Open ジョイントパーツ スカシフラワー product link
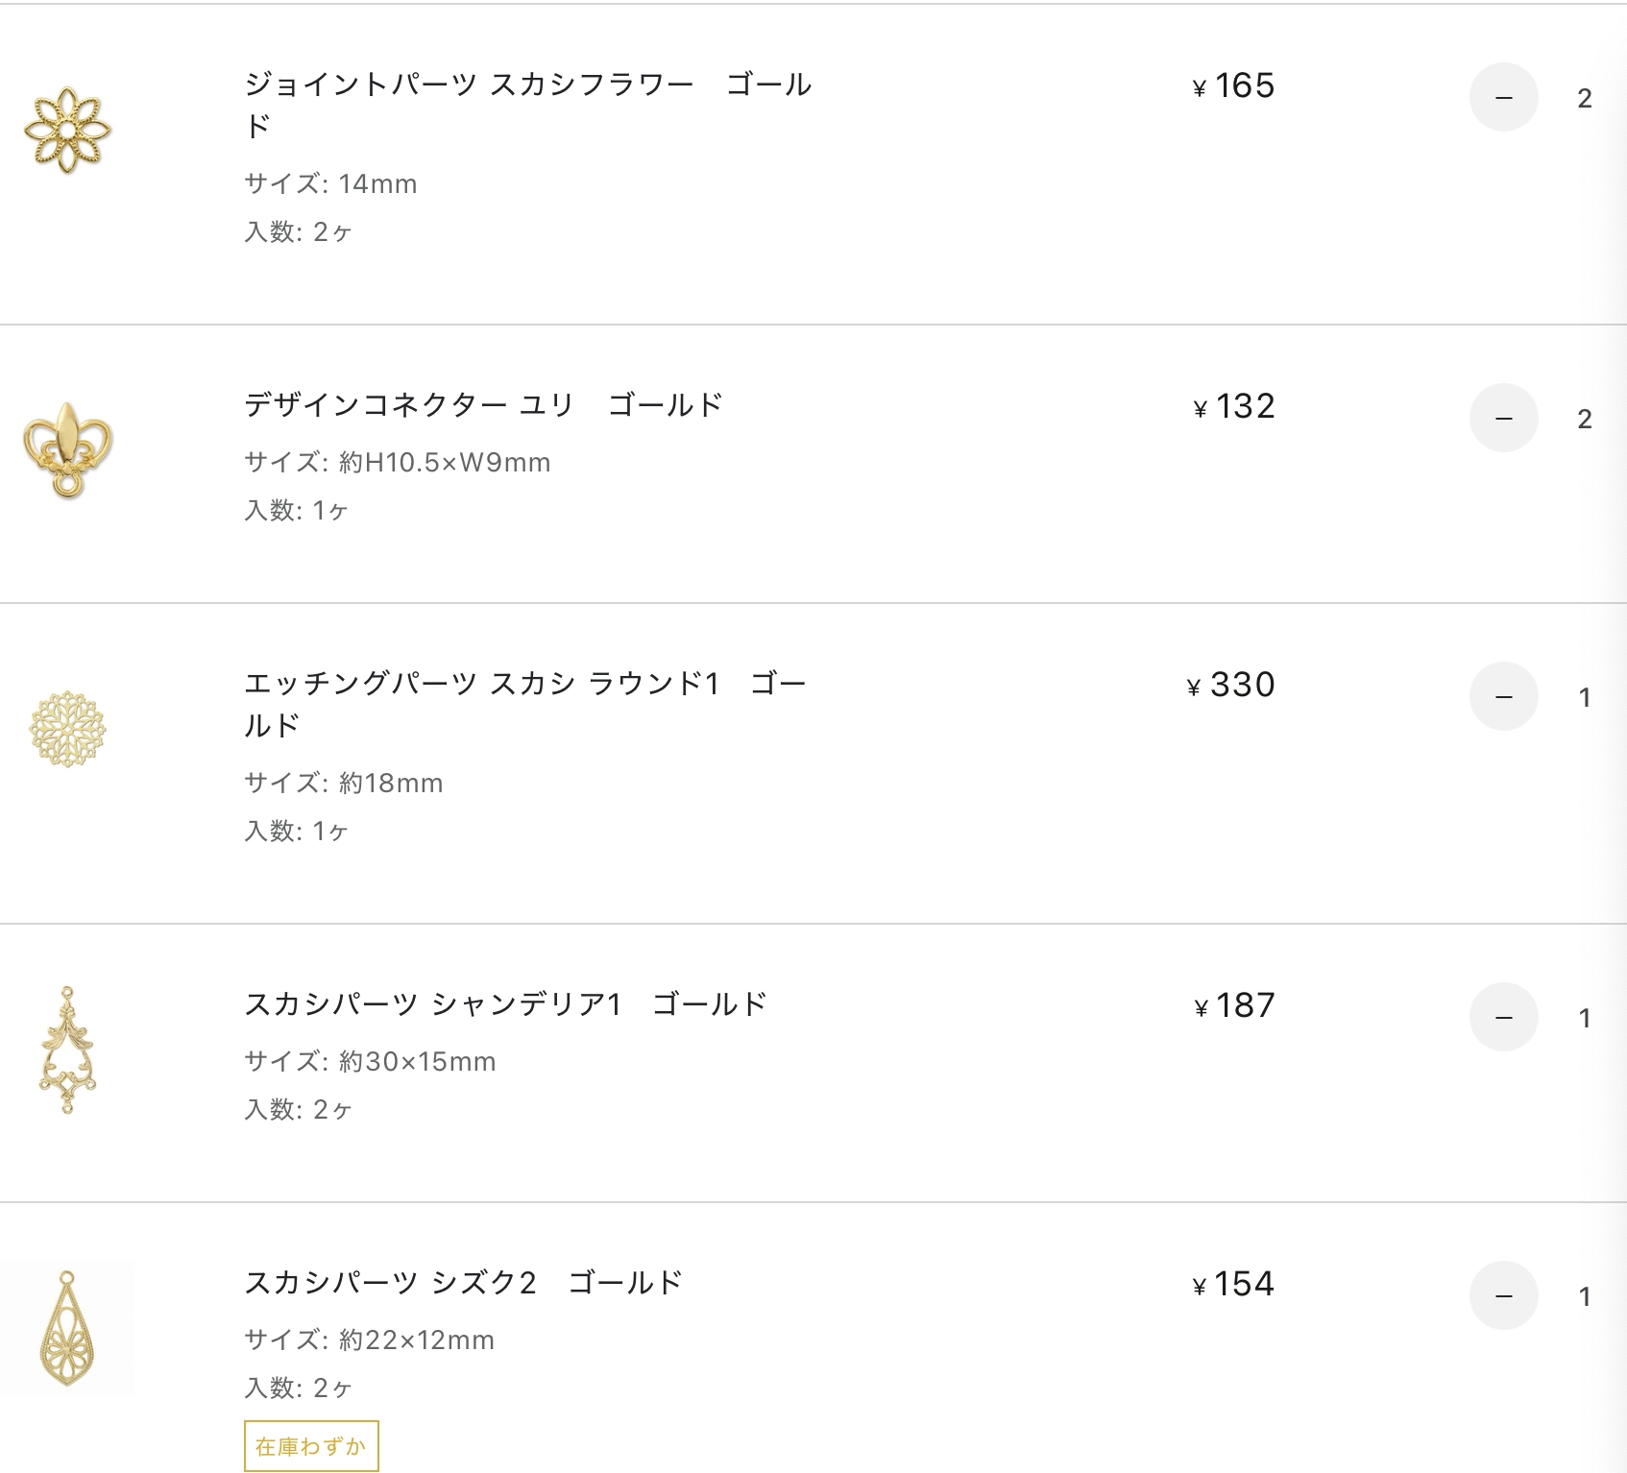Screen dimensions: 1627x1473 click(x=528, y=105)
